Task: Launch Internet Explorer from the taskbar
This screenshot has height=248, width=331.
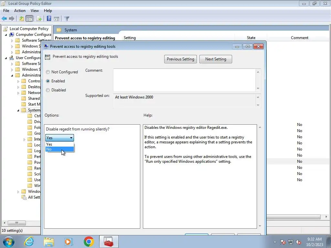Action: [x=29, y=242]
